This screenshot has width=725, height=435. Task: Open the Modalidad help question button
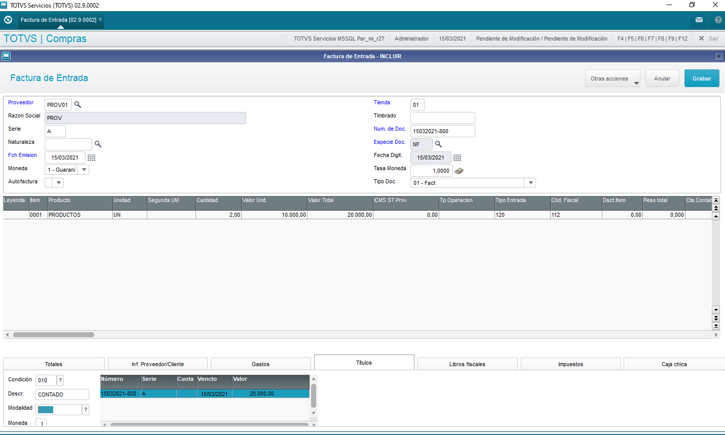click(86, 410)
